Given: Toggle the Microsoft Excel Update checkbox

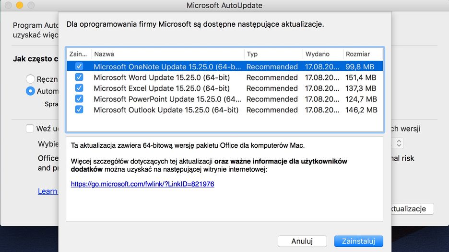Looking at the screenshot, I should click(79, 88).
